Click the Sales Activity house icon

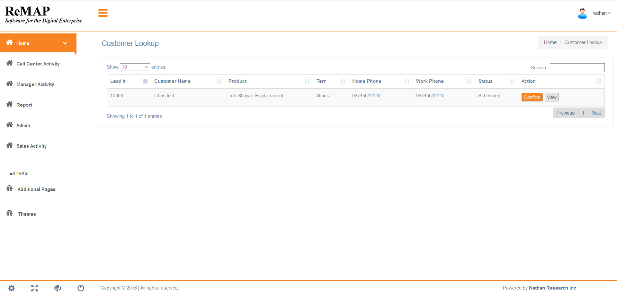click(x=10, y=145)
